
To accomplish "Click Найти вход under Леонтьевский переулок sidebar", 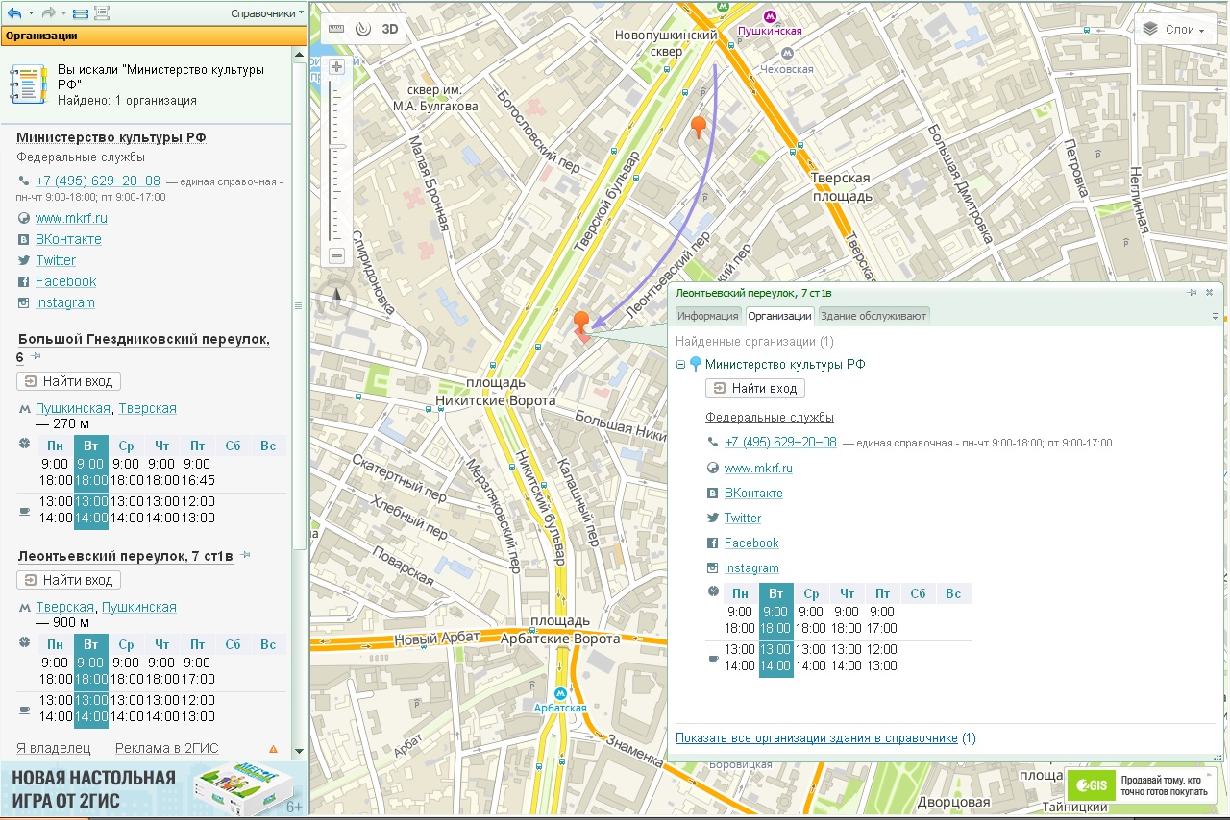I will coord(68,580).
